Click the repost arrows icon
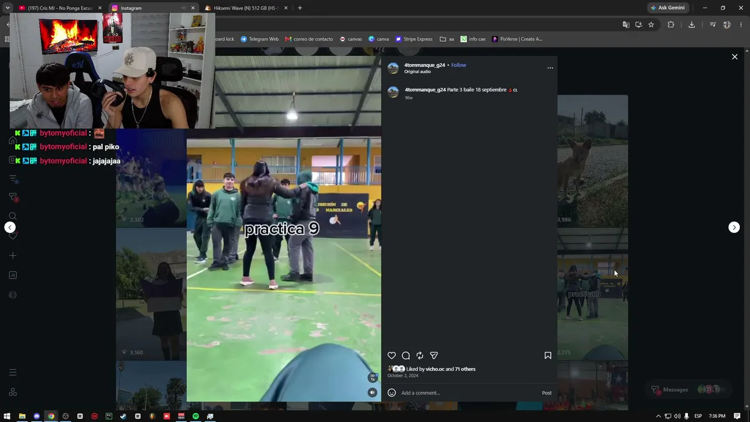 point(420,355)
